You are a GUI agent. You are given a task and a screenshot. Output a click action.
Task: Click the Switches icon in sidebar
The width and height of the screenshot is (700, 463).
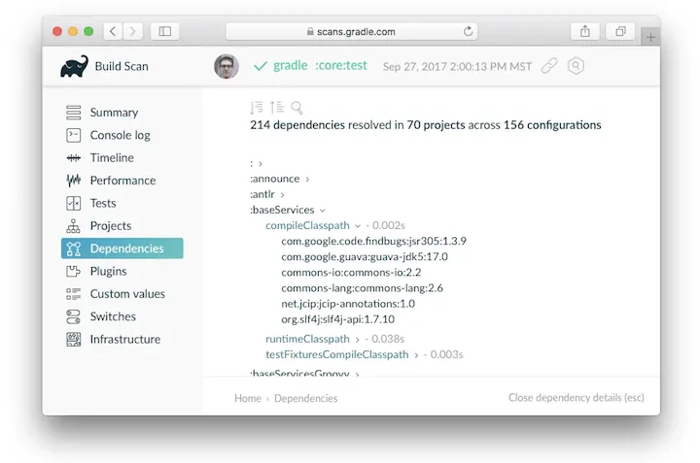coord(74,316)
